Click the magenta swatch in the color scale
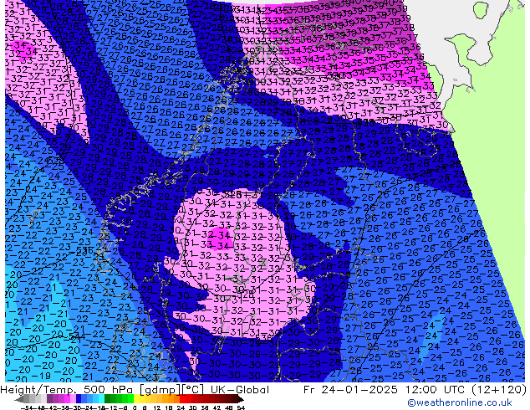The width and height of the screenshot is (530, 410). [x=67, y=398]
